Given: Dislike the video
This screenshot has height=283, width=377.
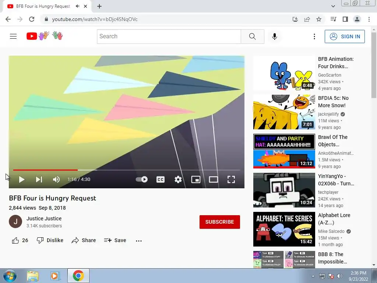Looking at the screenshot, I should [x=50, y=240].
